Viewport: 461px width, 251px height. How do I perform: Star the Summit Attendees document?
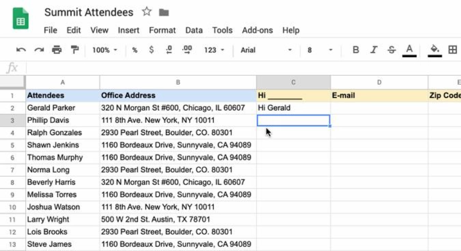pos(147,12)
